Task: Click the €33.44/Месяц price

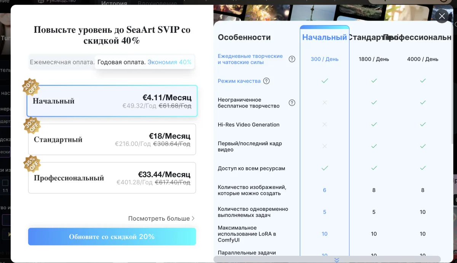Action: (x=164, y=175)
